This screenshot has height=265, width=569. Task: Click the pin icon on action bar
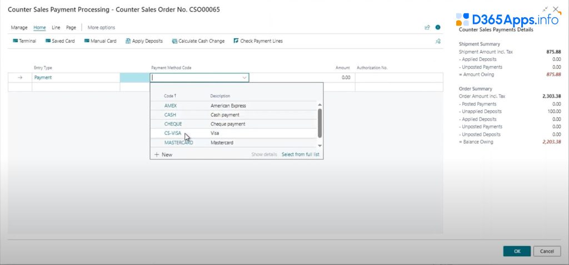pyautogui.click(x=438, y=41)
